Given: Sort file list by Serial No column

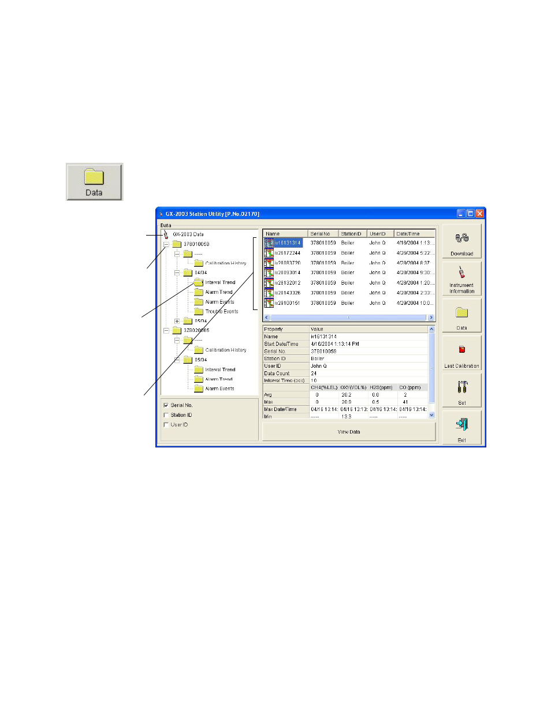Looking at the screenshot, I should (x=323, y=234).
